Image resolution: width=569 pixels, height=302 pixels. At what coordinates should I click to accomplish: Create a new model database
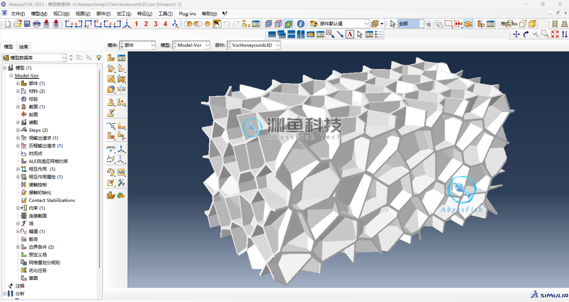click(8, 24)
